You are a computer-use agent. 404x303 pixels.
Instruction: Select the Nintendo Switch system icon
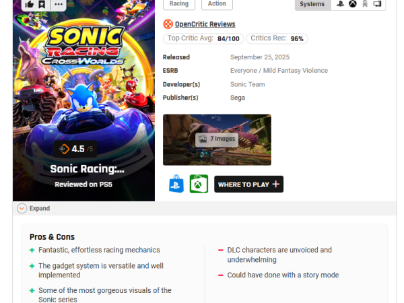366,4
